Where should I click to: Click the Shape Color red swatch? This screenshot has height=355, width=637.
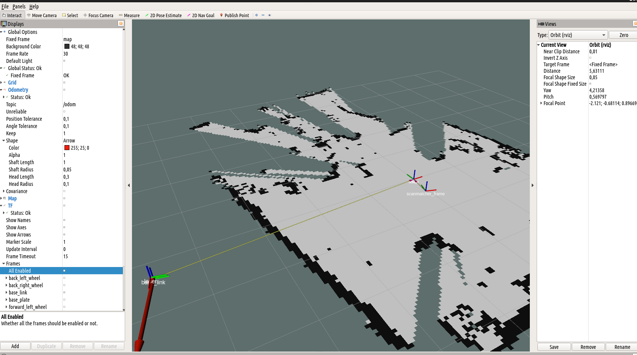[67, 148]
